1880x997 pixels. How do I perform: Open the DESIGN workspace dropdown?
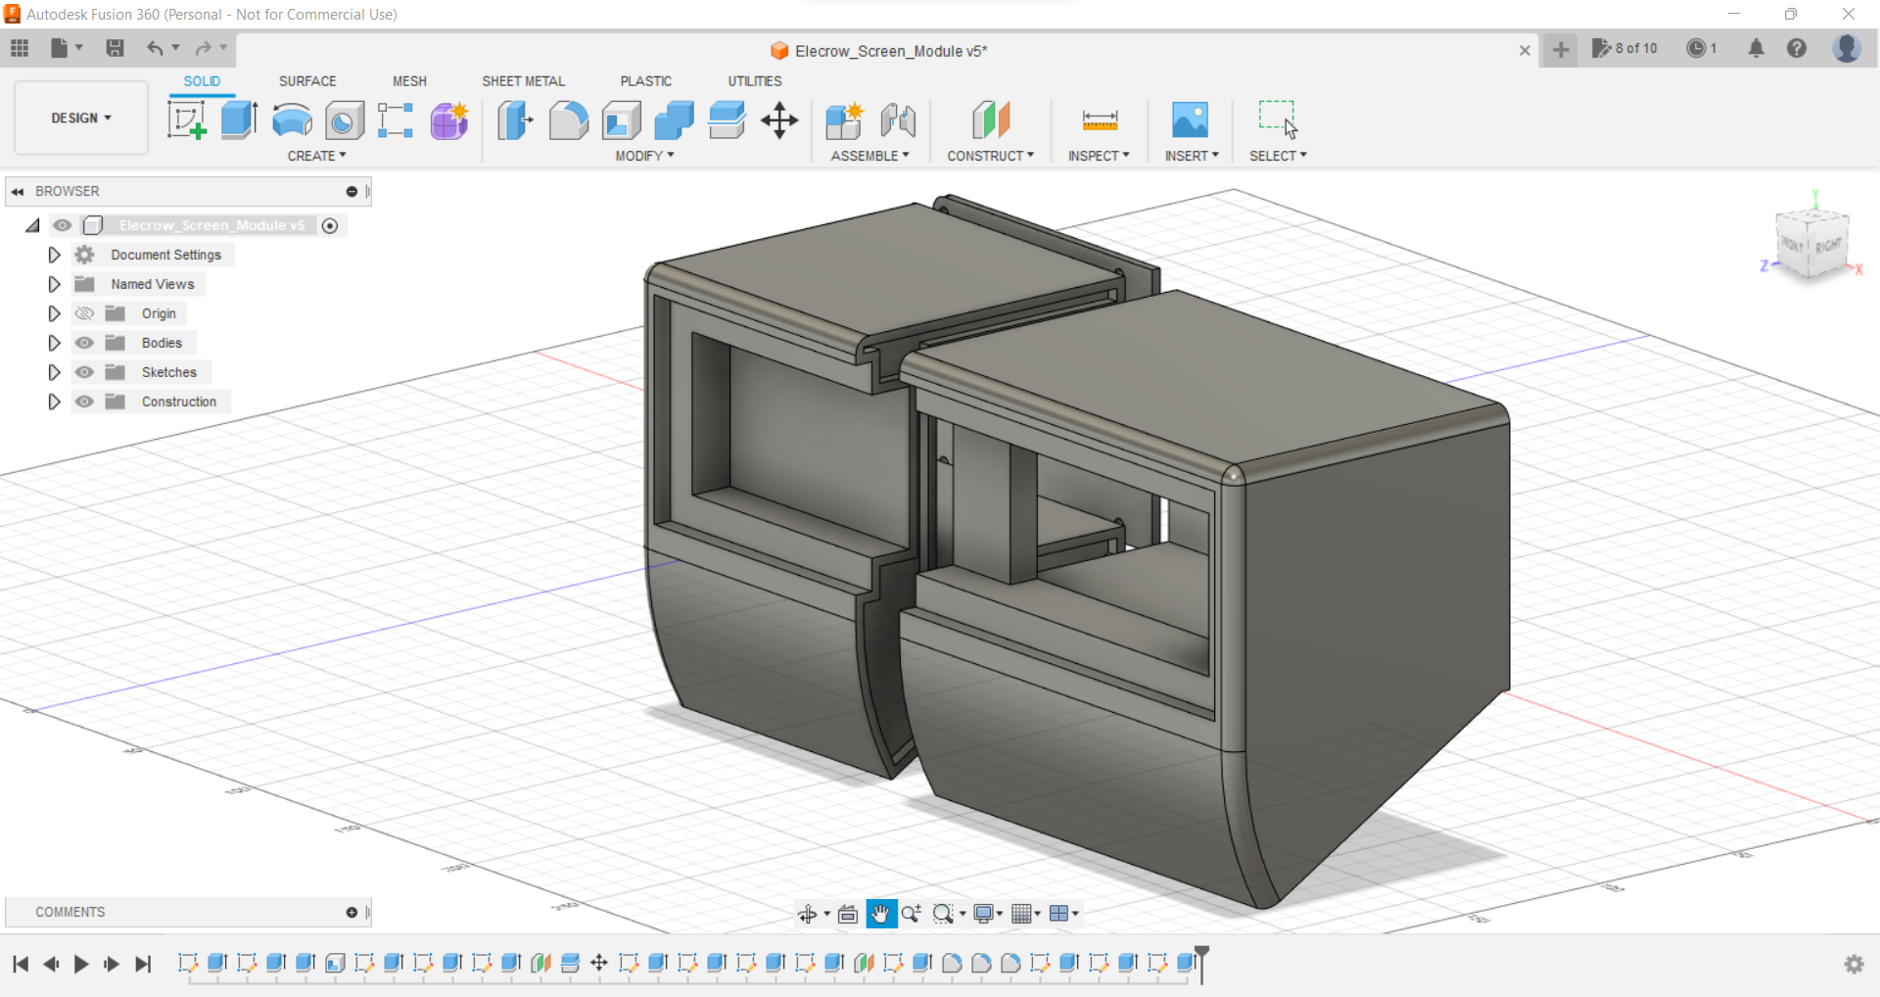click(81, 118)
